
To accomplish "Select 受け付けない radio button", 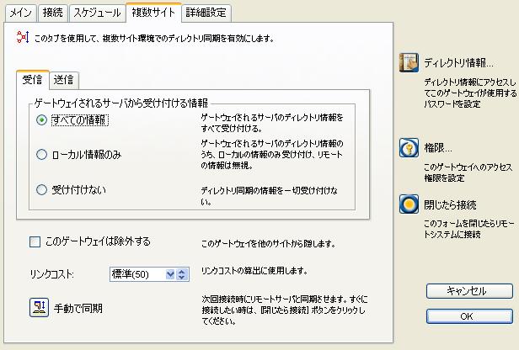I will (41, 189).
